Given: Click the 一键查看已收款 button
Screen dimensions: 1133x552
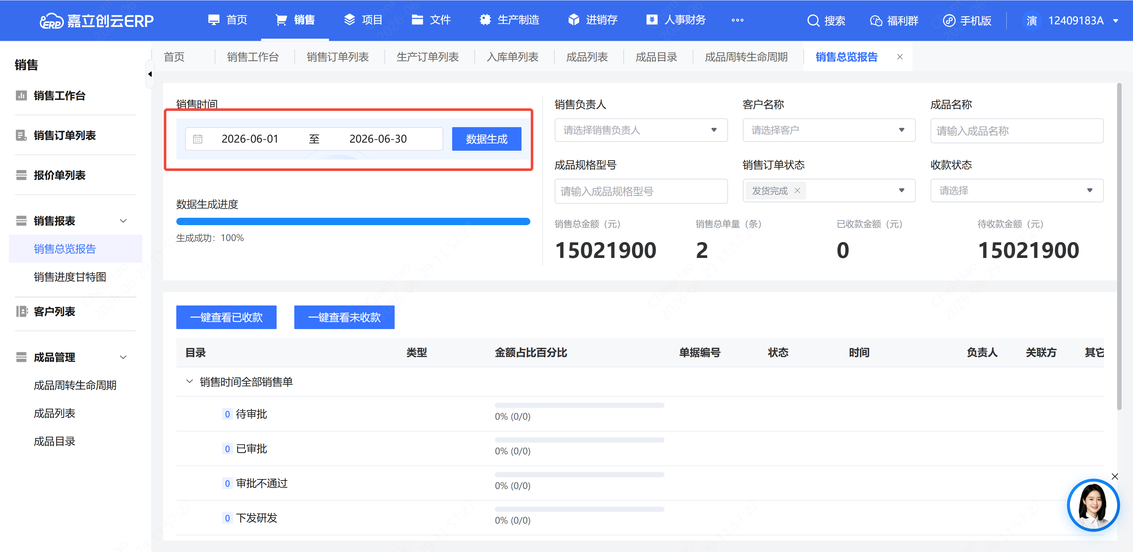Looking at the screenshot, I should click(x=226, y=317).
